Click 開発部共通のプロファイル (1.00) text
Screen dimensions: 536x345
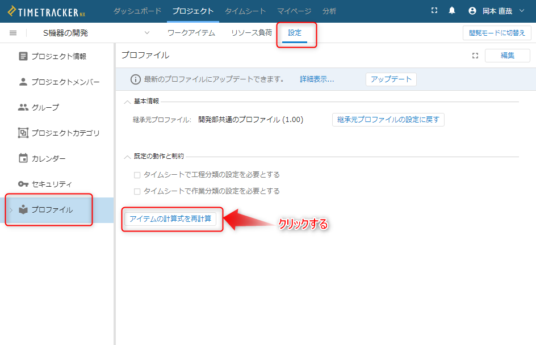point(250,120)
